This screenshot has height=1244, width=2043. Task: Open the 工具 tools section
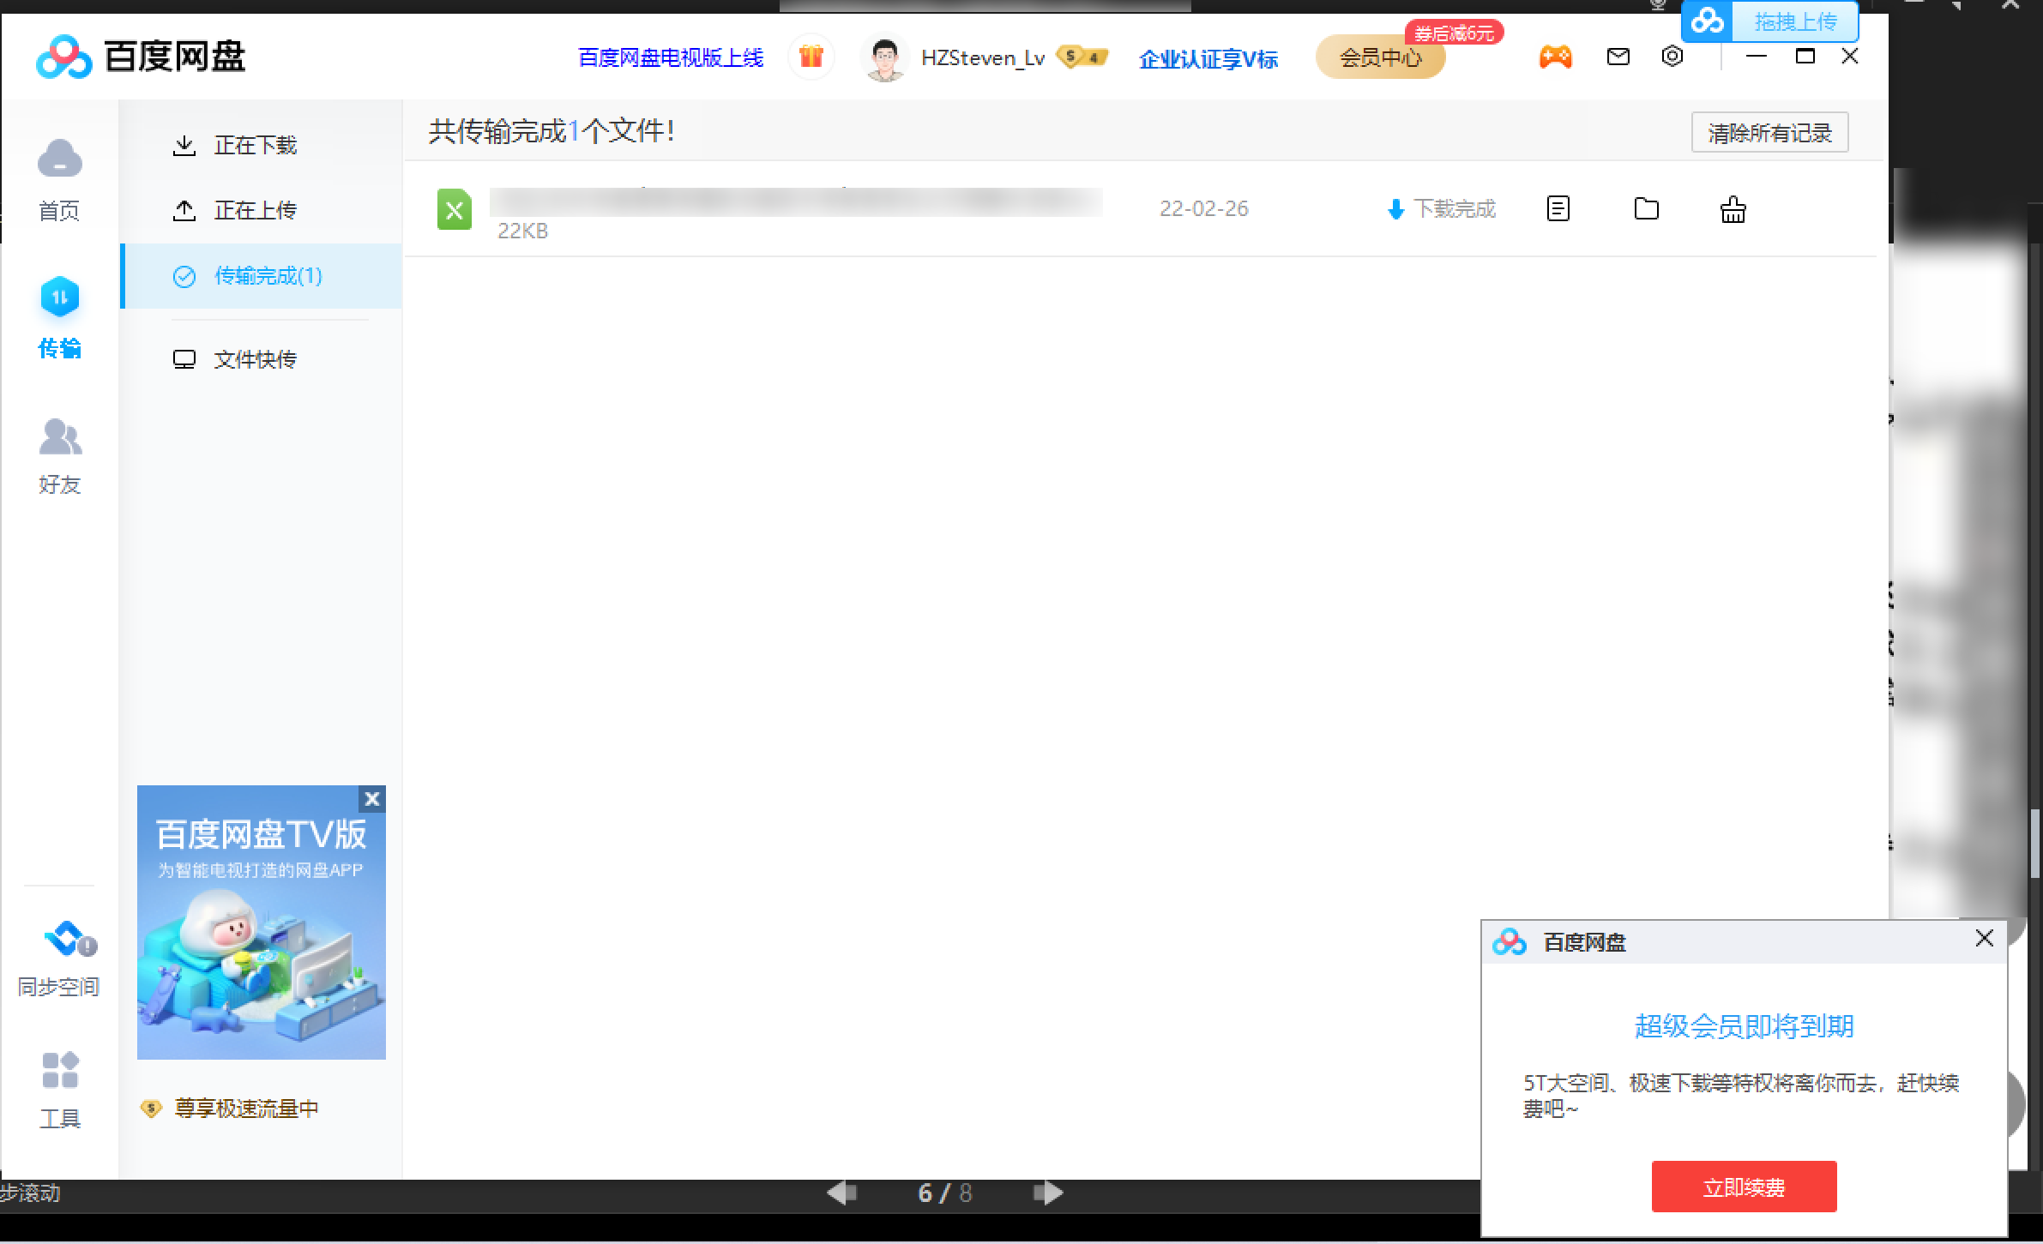tap(59, 1089)
